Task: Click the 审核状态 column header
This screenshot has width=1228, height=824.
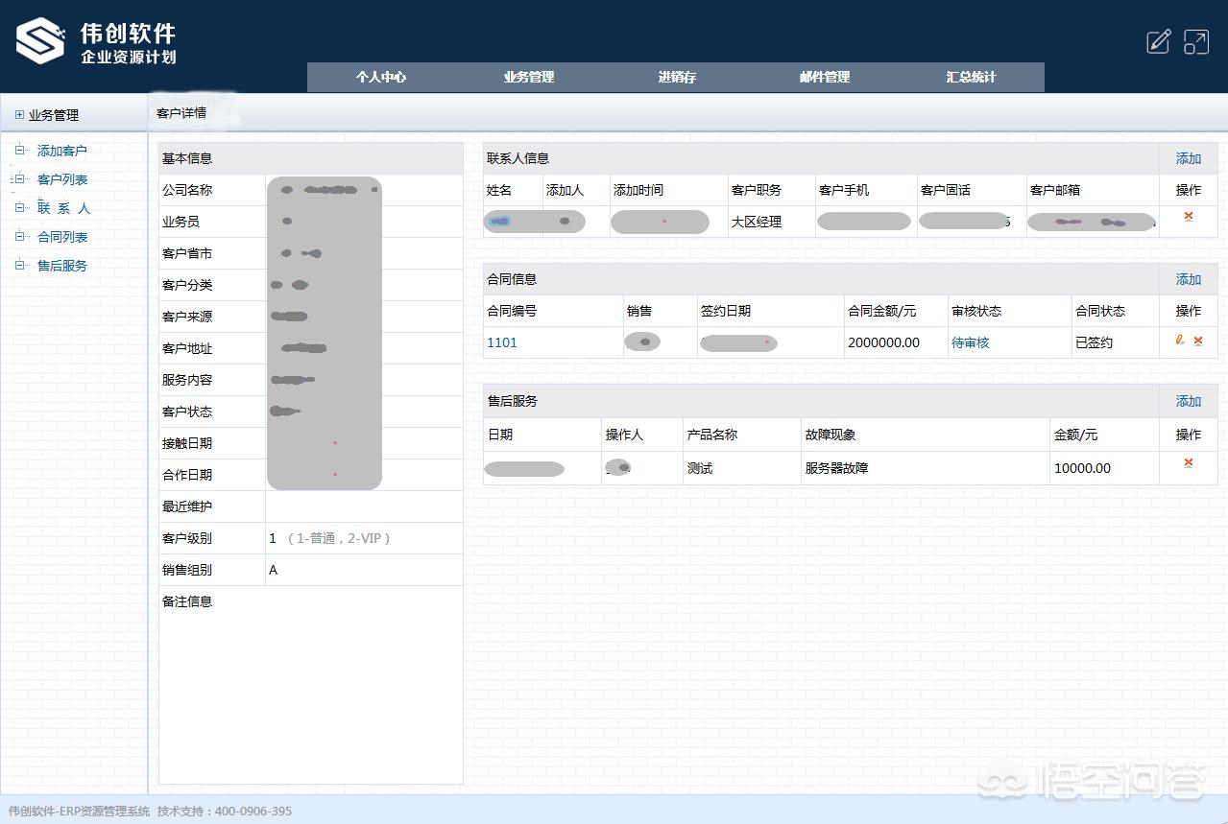Action: (976, 311)
